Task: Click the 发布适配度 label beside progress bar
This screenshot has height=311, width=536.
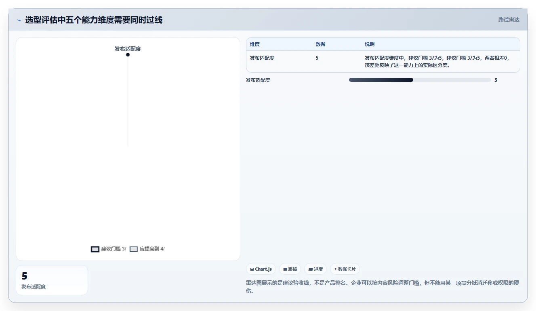Action: pos(258,80)
